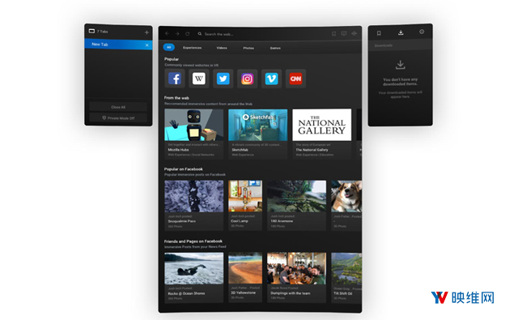Open the Instagram shortcut icon
The image size is (518, 320).
pos(247,79)
